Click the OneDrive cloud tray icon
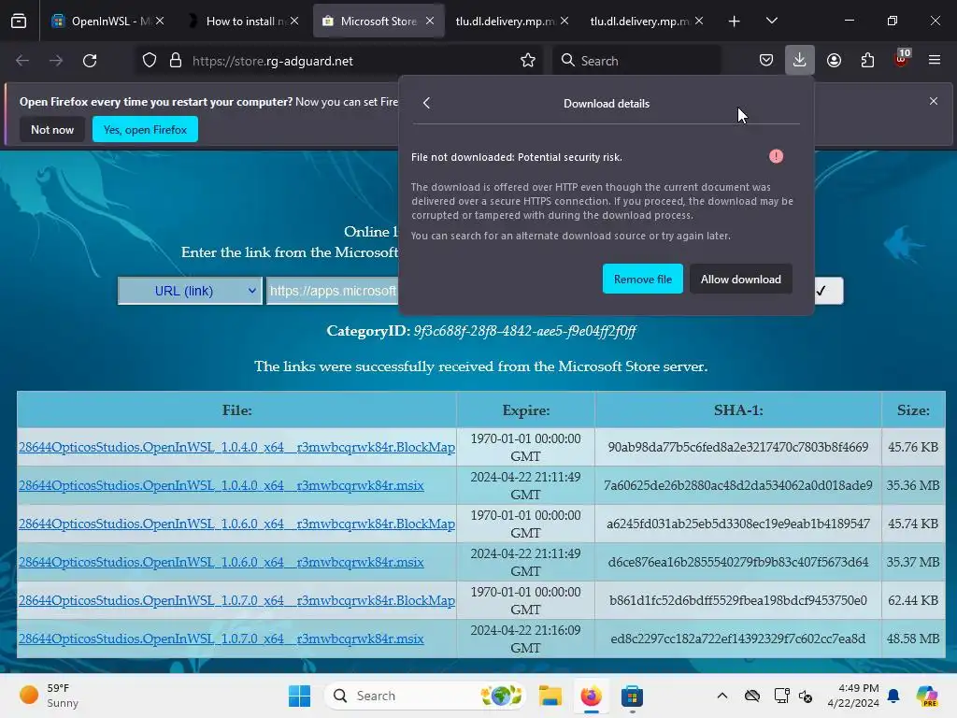Image resolution: width=957 pixels, height=718 pixels. [752, 696]
